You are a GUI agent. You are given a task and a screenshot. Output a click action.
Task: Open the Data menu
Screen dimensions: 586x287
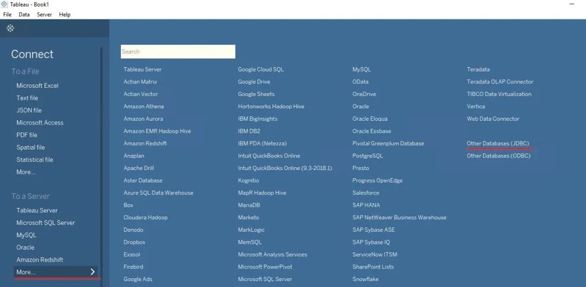tap(24, 15)
